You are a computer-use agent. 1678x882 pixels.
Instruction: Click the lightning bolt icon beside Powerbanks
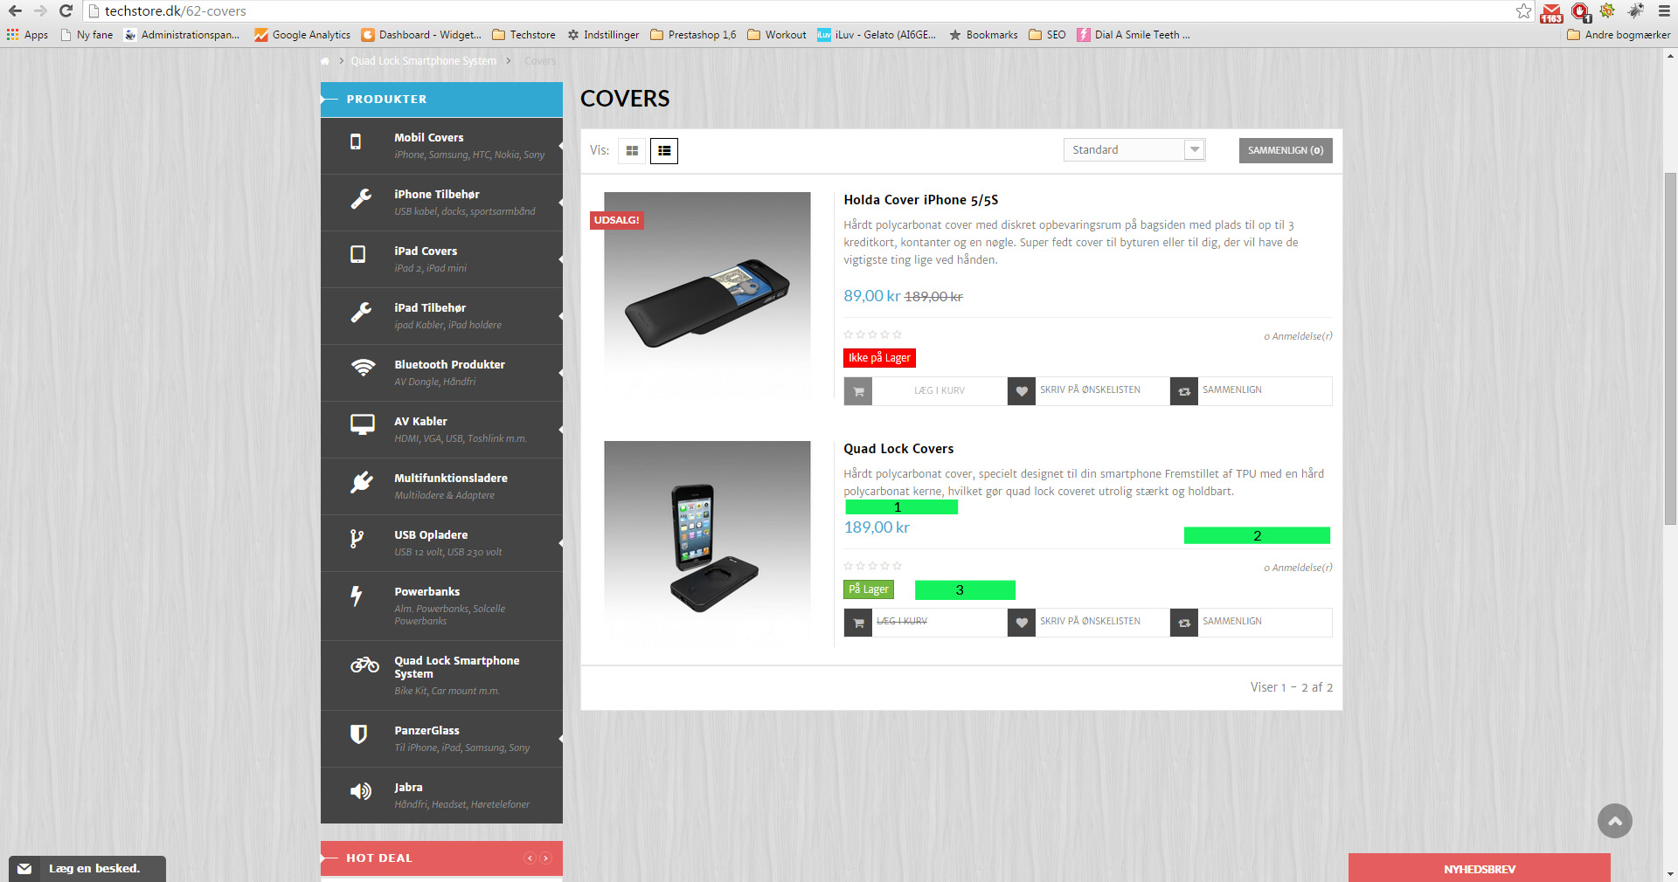click(x=357, y=596)
